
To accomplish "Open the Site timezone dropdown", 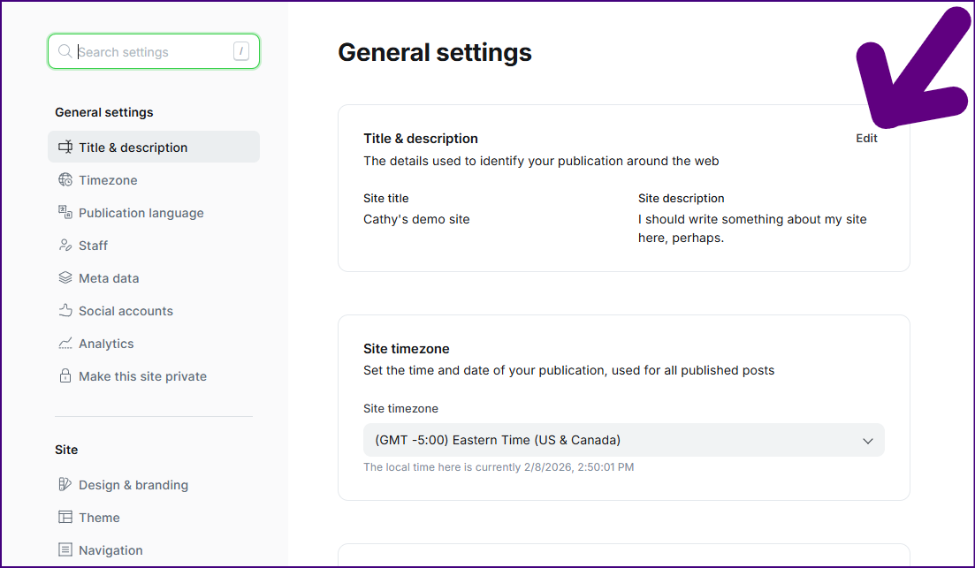I will point(623,440).
